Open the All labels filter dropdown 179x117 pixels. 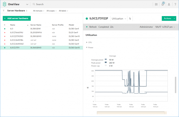click(64, 11)
